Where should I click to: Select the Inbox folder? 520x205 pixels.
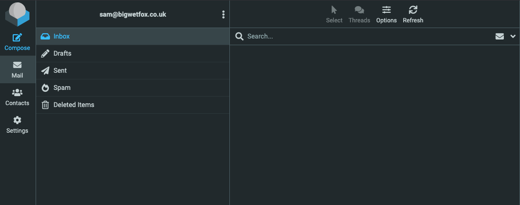pyautogui.click(x=62, y=36)
